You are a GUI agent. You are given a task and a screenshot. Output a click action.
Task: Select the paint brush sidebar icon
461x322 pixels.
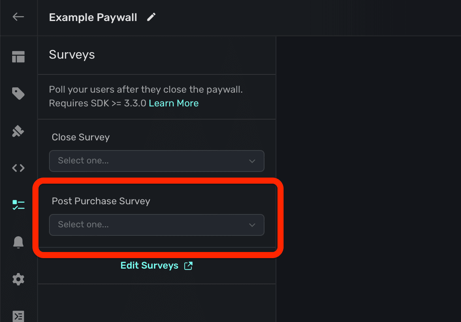[18, 131]
